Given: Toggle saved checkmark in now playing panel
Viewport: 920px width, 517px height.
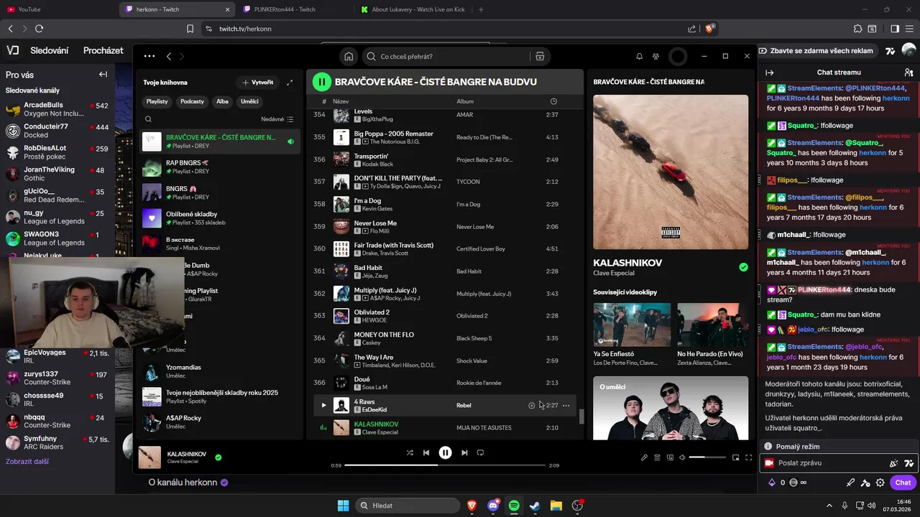Looking at the screenshot, I should point(743,267).
